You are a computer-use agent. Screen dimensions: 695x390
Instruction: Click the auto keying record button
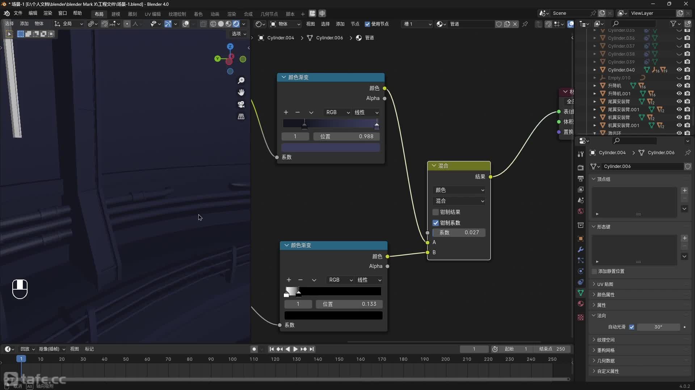[254, 349]
